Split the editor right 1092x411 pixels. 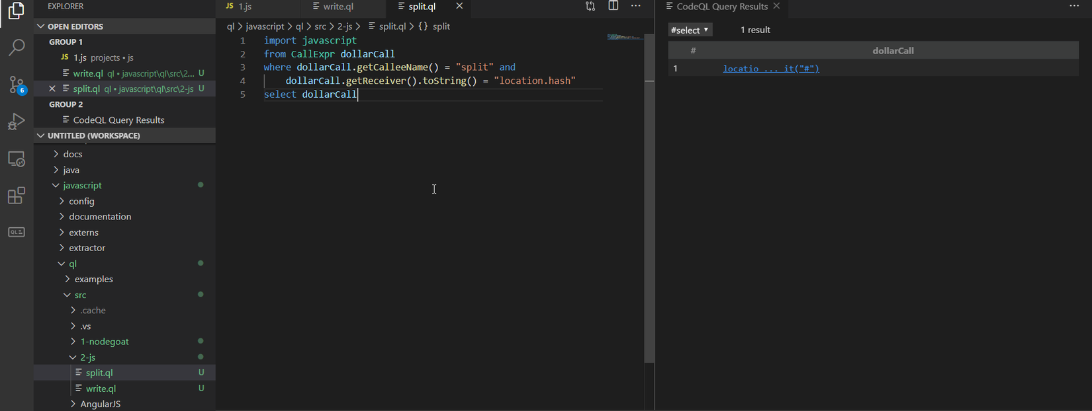coord(614,6)
